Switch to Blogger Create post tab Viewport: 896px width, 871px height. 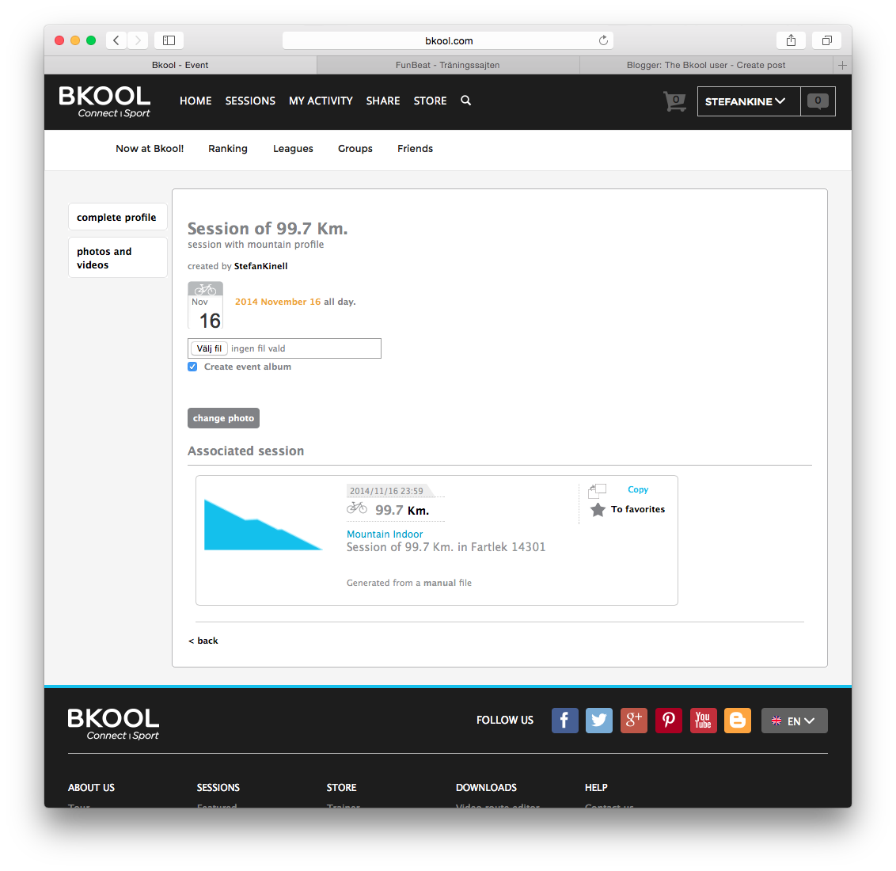click(x=706, y=65)
